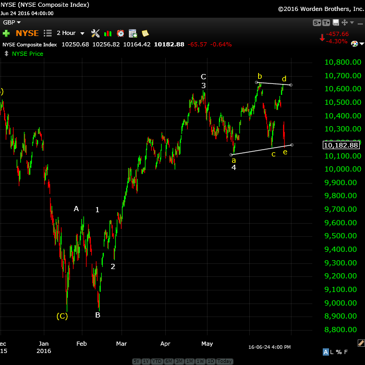Set the range to 5Y
This screenshot has width=365, height=365.
(x=137, y=361)
